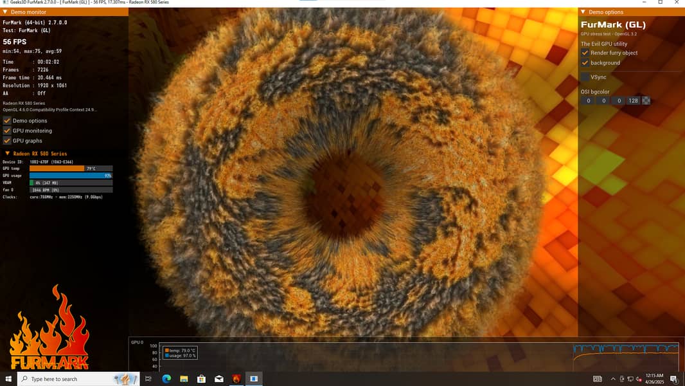Collapse the Demo monitor panel triangle
The height and width of the screenshot is (386, 685).
coord(4,12)
